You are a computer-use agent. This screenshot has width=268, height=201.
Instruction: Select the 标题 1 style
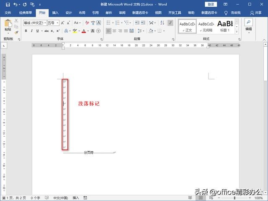pyautogui.click(x=225, y=26)
